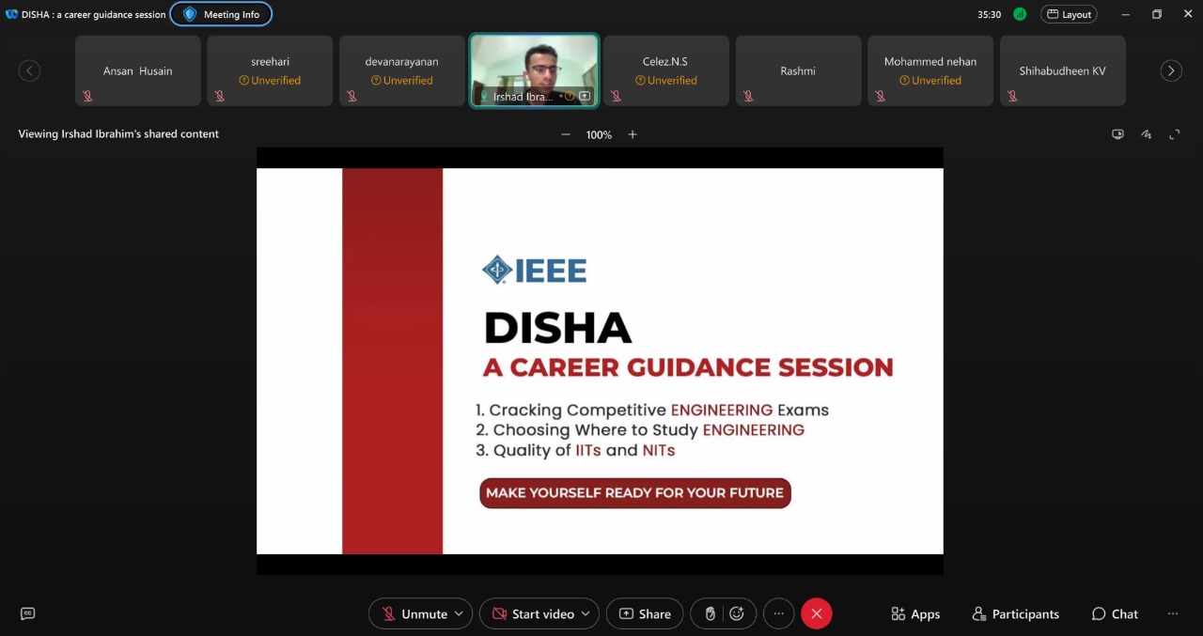Click the Webex logo icon in the title bar

(x=11, y=14)
